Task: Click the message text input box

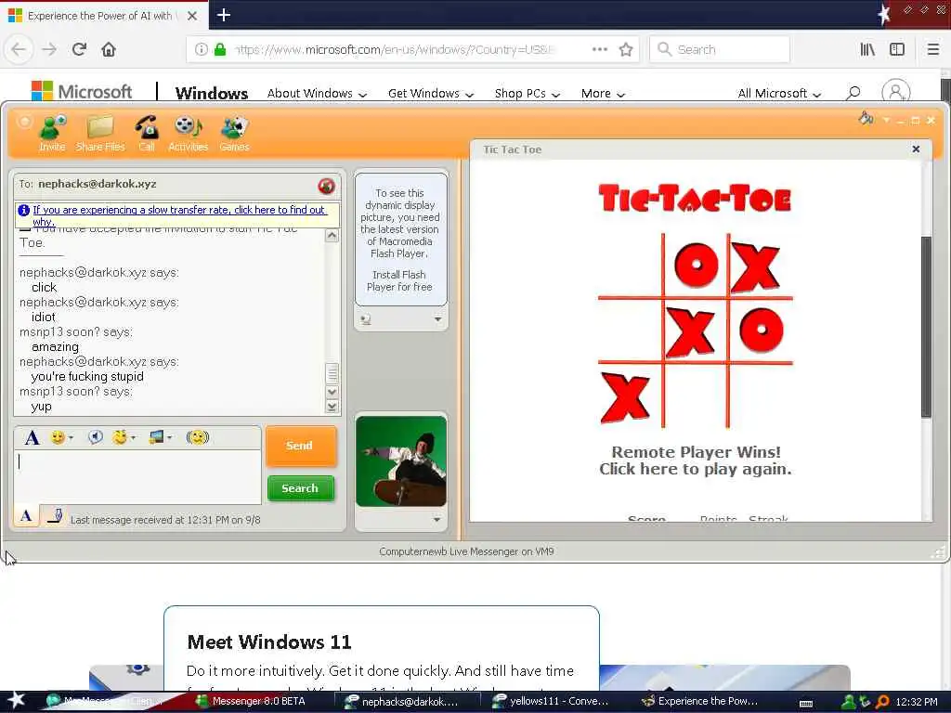Action: (137, 477)
